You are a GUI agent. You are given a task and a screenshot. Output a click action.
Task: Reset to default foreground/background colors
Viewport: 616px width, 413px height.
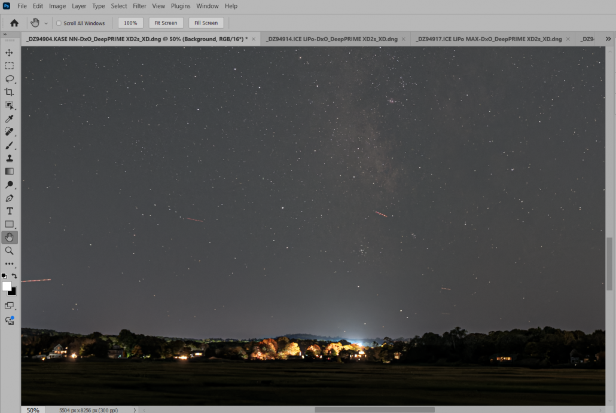[4, 276]
